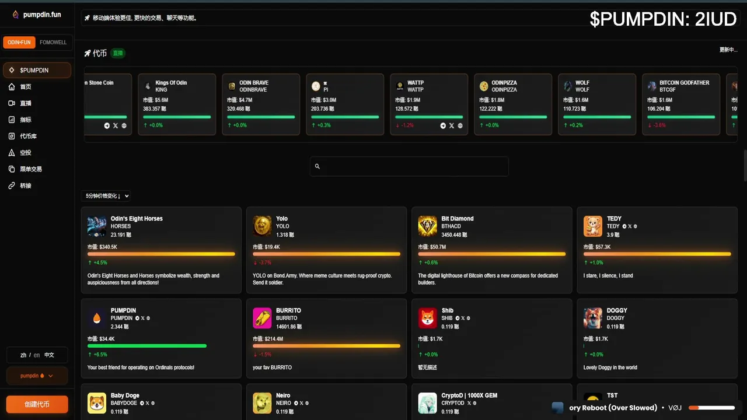Click the 创建代币 create token button
Viewport: 747px width, 420px height.
coord(37,404)
